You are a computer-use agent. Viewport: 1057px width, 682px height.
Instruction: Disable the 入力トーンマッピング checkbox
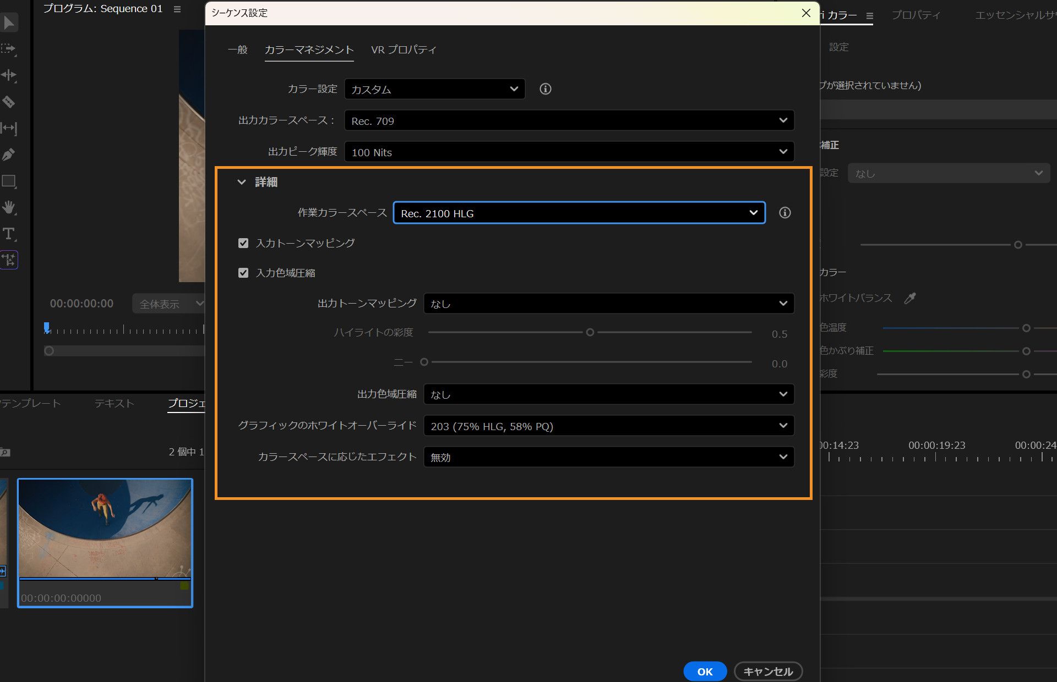pyautogui.click(x=243, y=243)
